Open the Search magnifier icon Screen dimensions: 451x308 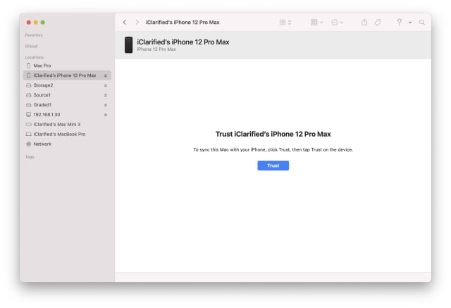tap(422, 23)
